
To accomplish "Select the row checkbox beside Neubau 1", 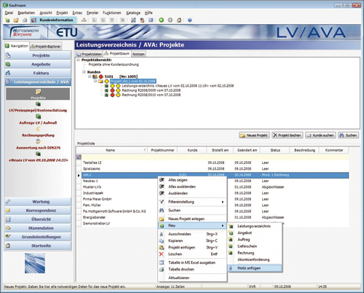I will [79, 181].
